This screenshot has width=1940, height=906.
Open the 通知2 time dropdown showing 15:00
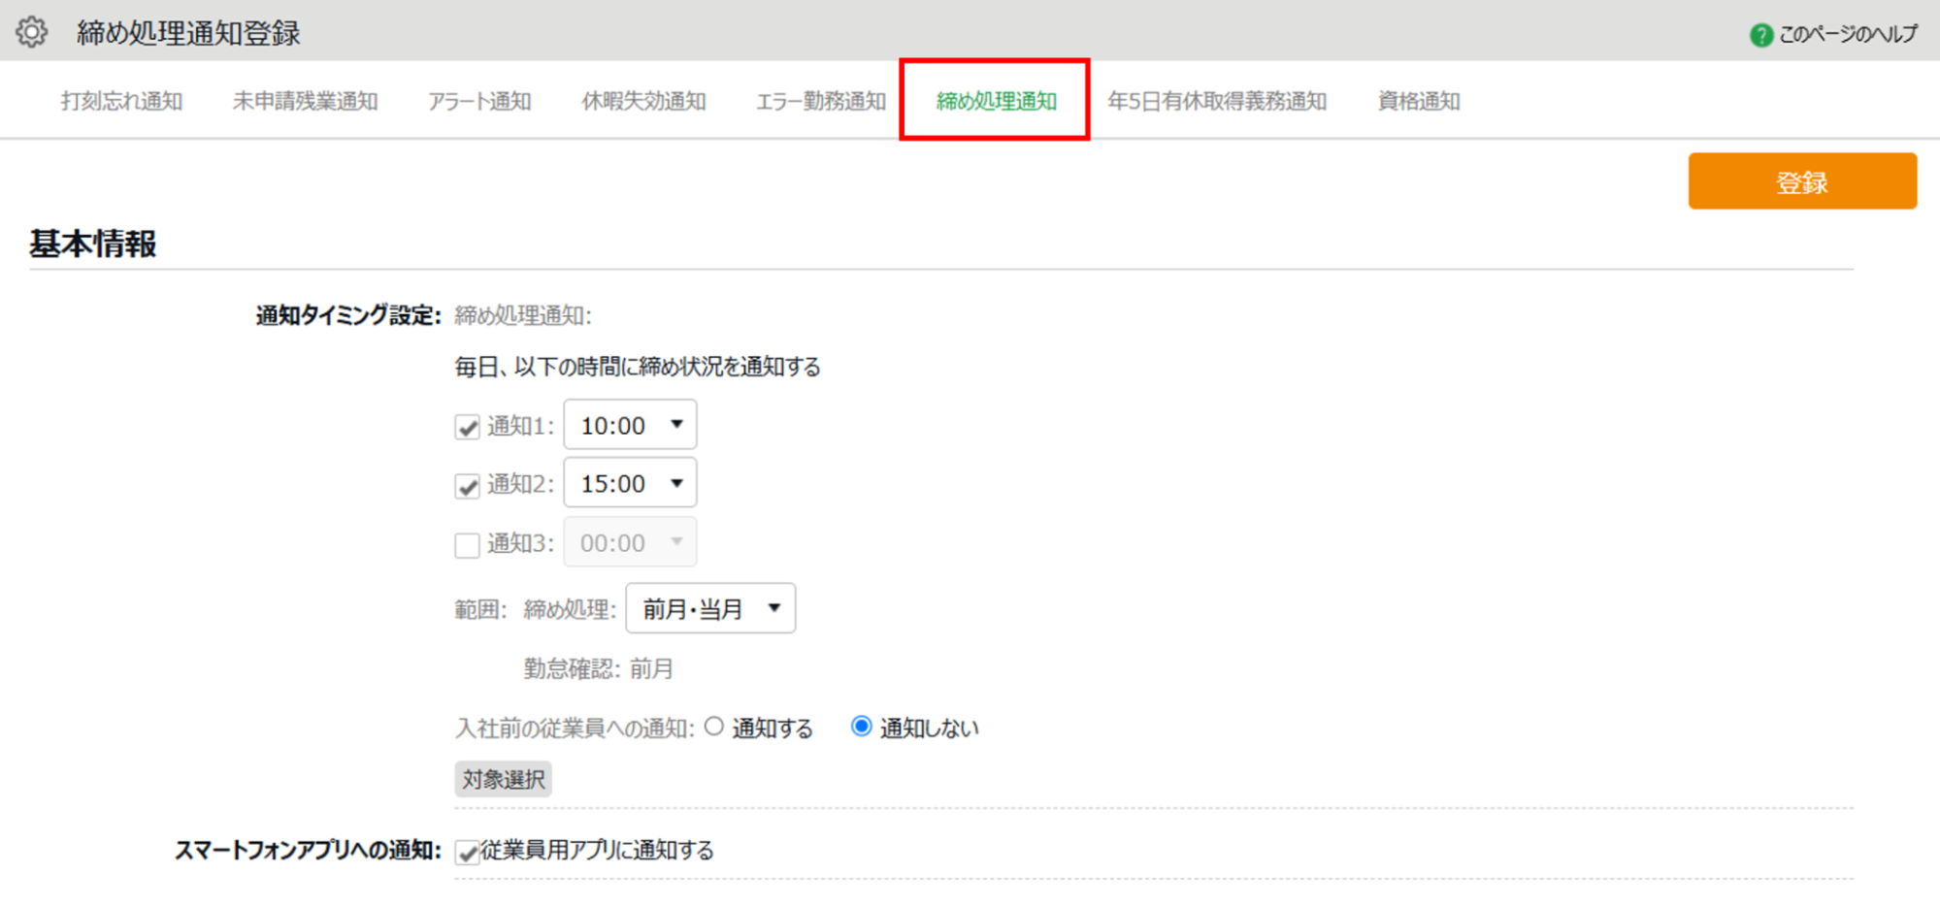pos(630,483)
